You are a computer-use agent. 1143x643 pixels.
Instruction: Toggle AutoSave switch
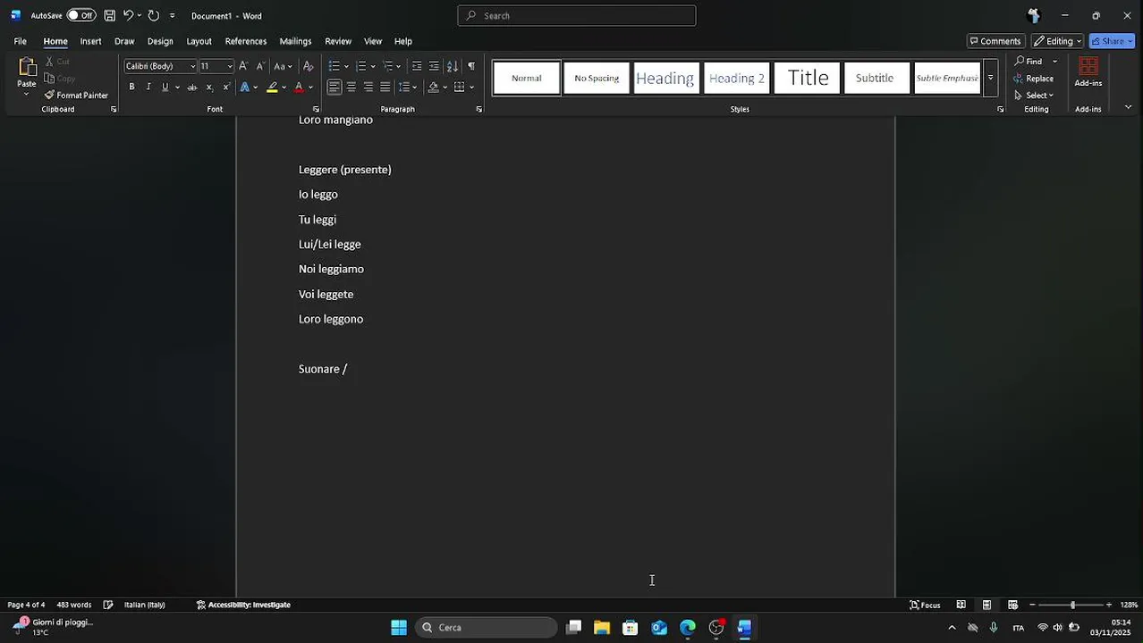81,15
